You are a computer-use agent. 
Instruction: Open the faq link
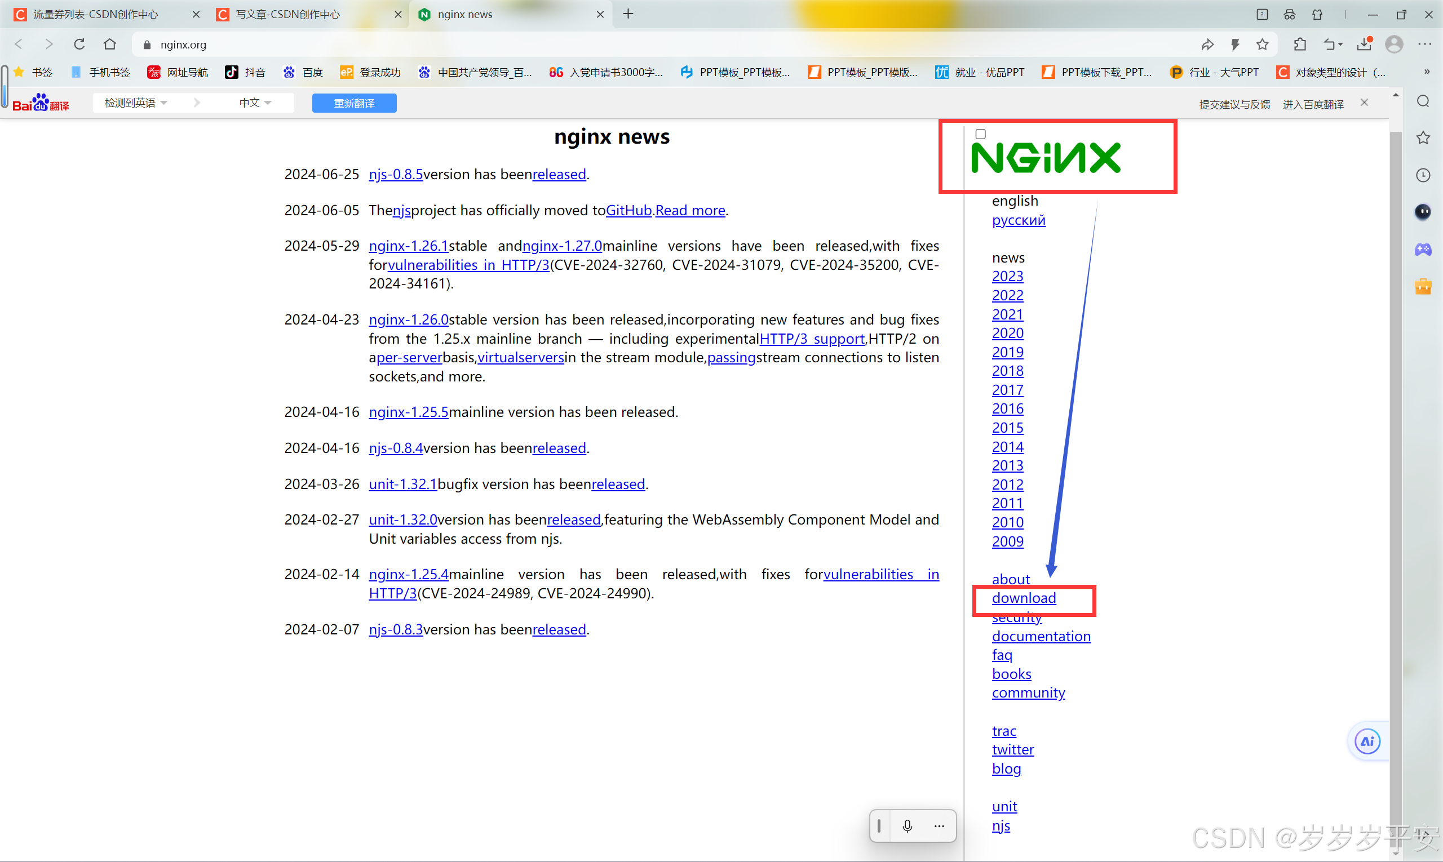tap(1002, 655)
